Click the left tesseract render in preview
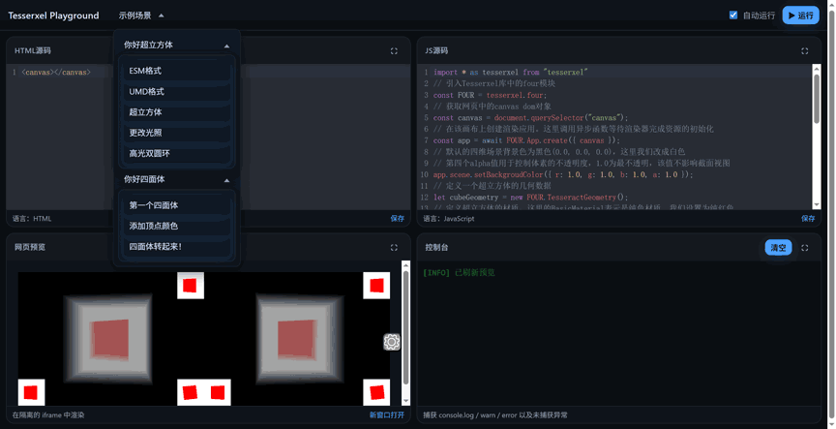Screen dimensions: 836x429 (108, 339)
